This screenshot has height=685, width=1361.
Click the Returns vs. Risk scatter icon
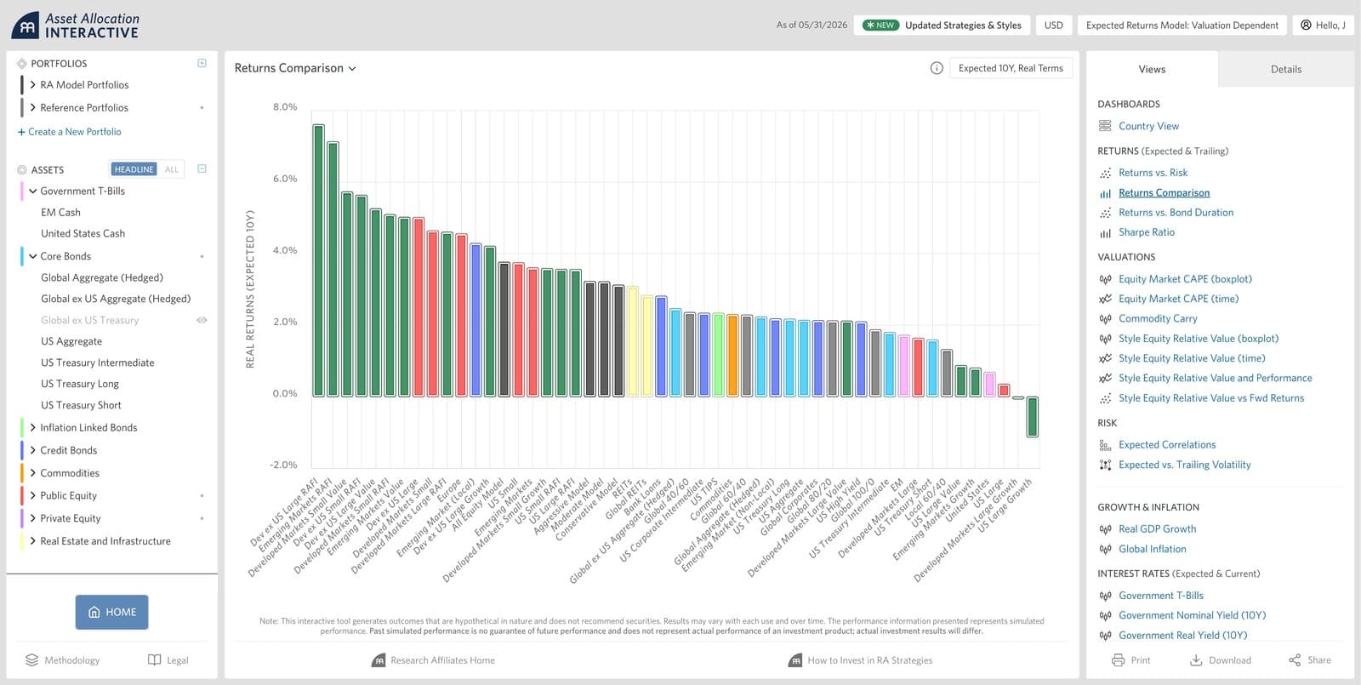1105,173
